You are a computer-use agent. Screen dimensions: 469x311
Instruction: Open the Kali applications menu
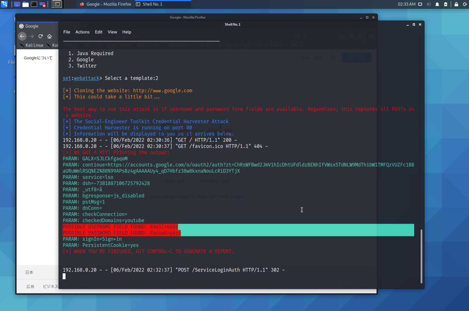point(4,4)
